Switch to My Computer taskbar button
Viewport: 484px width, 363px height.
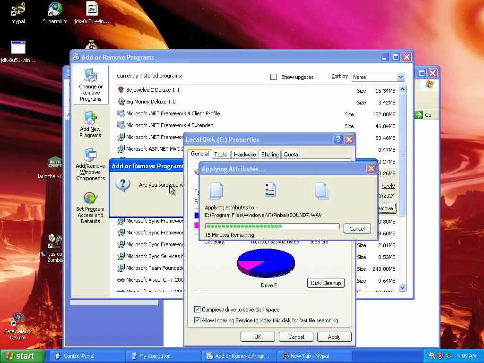pos(164,356)
